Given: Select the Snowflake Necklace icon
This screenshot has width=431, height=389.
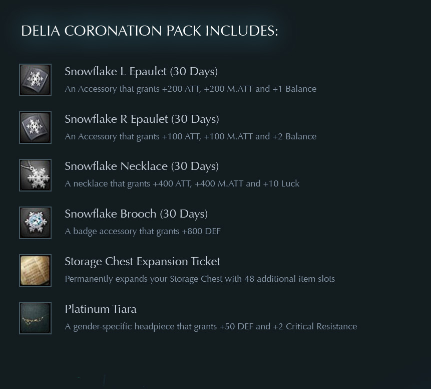Looking at the screenshot, I should [35, 175].
